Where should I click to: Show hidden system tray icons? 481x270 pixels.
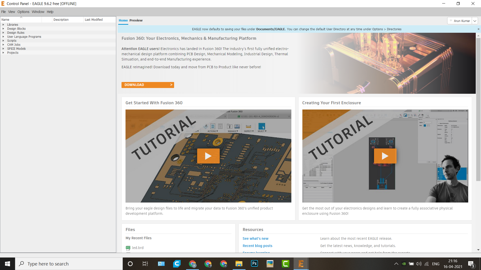coord(396,264)
